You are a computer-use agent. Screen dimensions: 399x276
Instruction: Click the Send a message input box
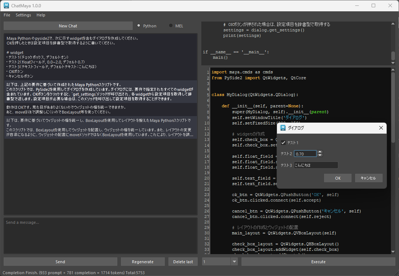[x=100, y=235]
